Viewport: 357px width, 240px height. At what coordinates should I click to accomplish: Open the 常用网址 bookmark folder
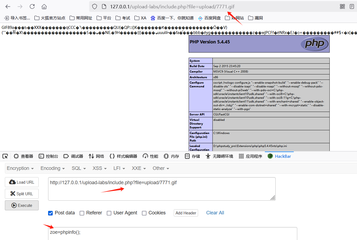coord(81,18)
